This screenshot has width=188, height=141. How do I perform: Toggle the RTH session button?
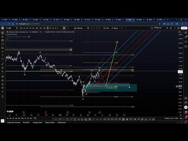tap(177, 118)
